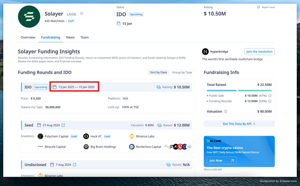Click the Upcoming badge beside IDO status
This screenshot has height=186, width=300.
click(136, 14)
